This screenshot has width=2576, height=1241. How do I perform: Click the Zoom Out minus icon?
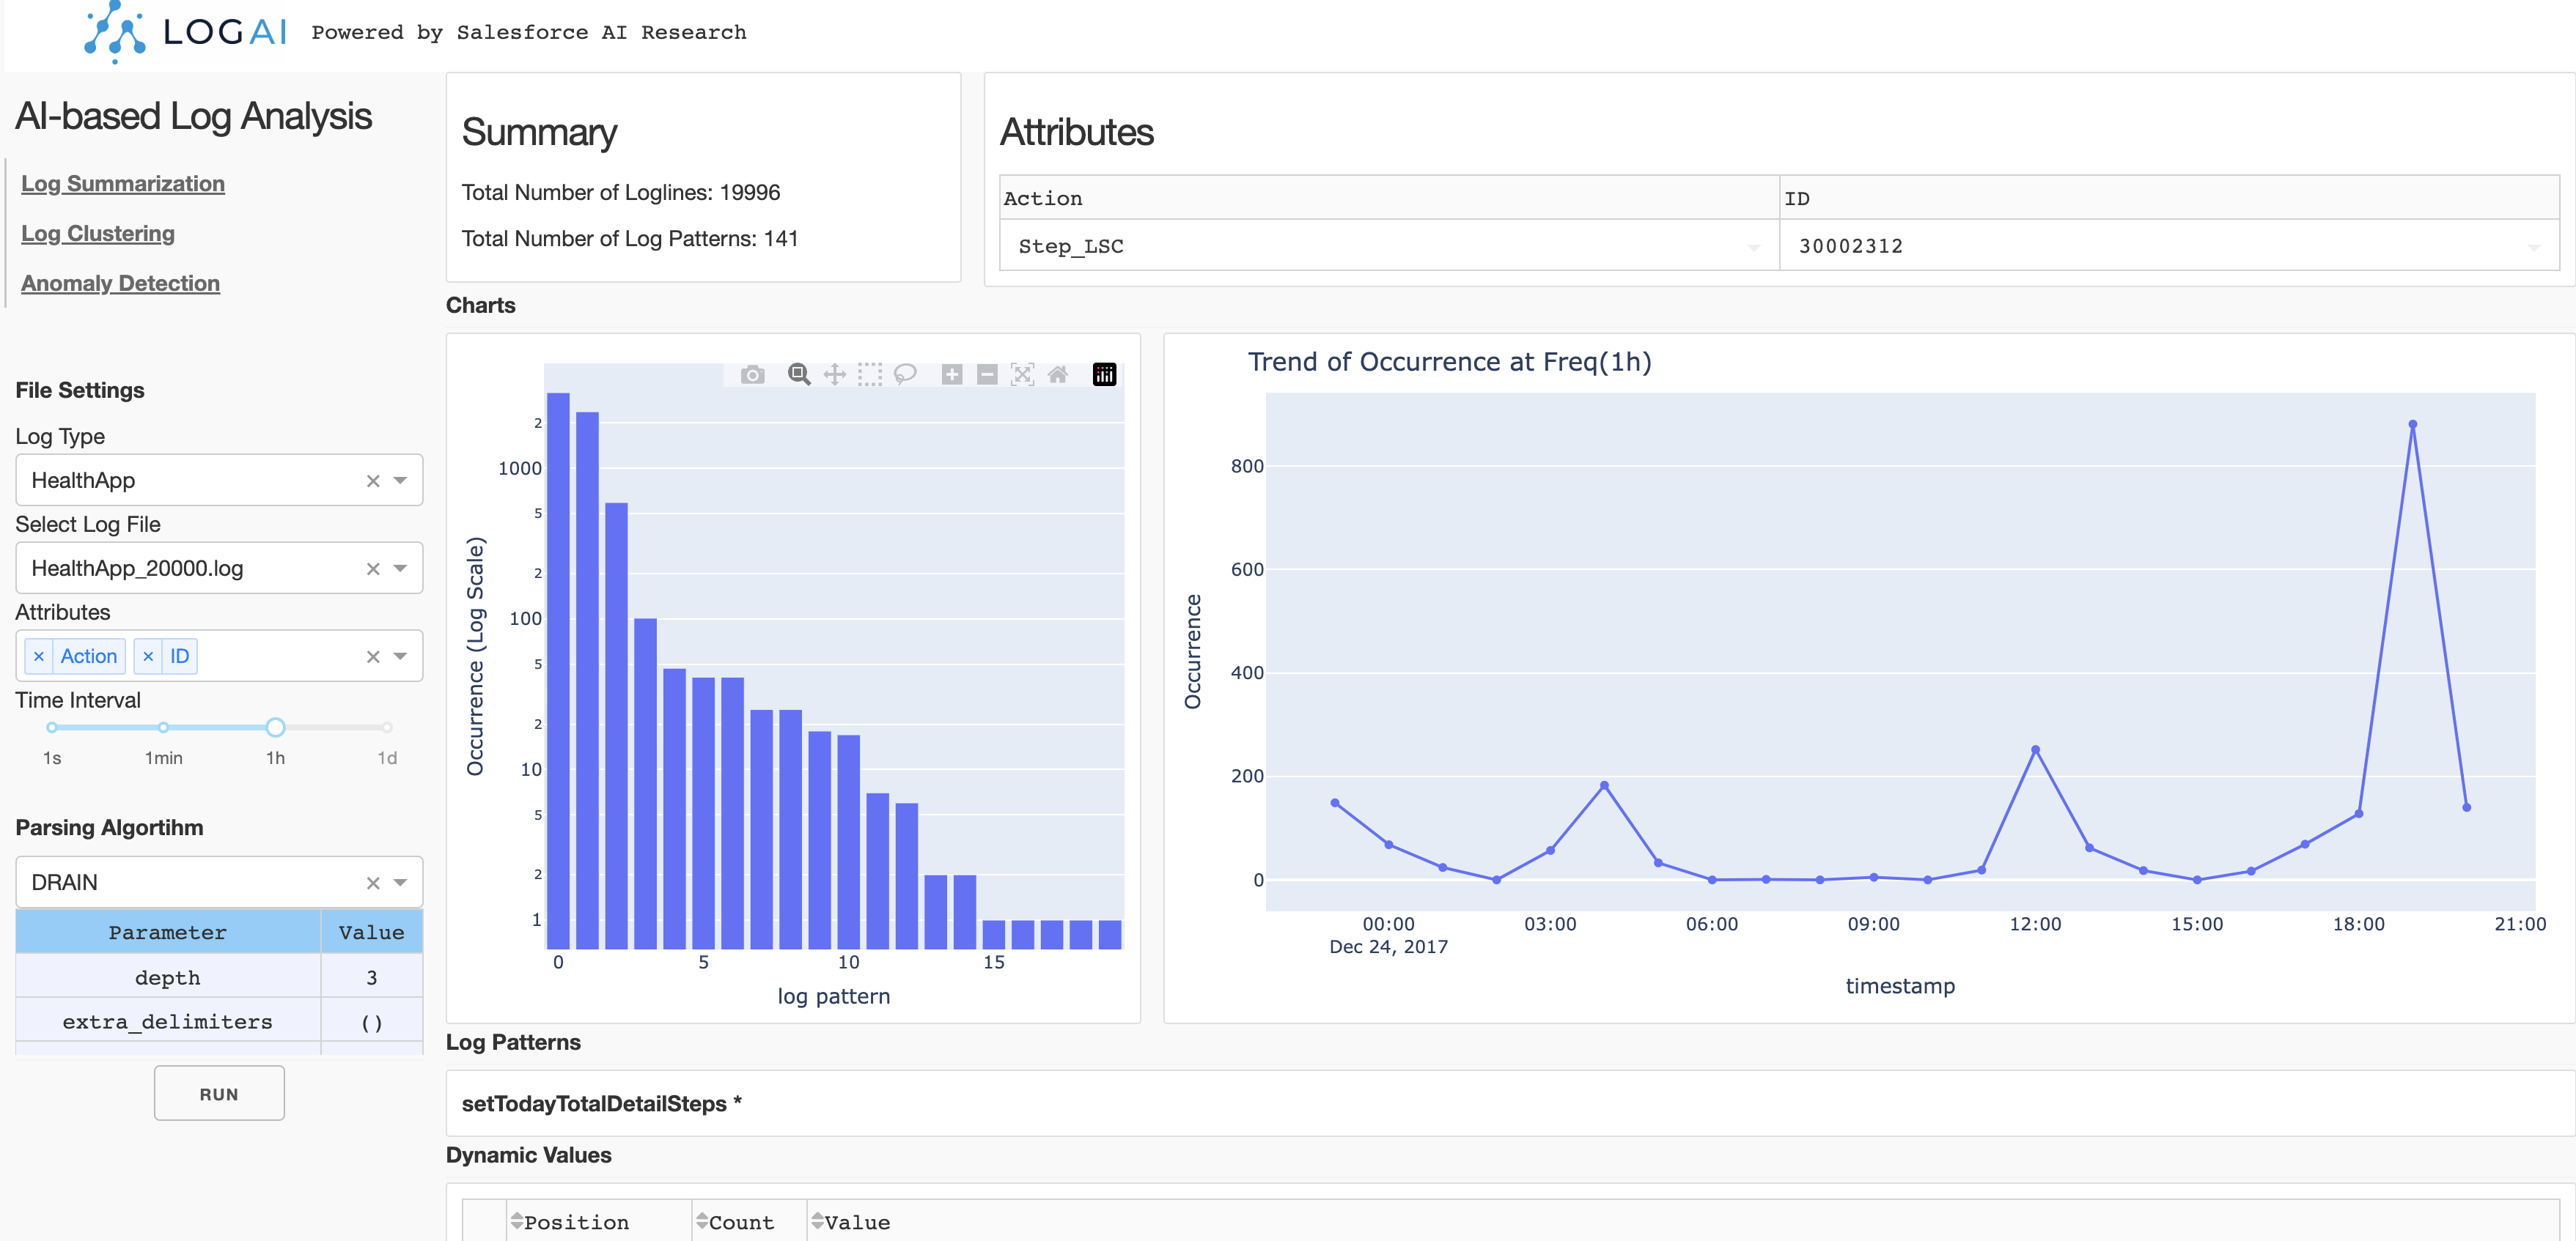987,374
